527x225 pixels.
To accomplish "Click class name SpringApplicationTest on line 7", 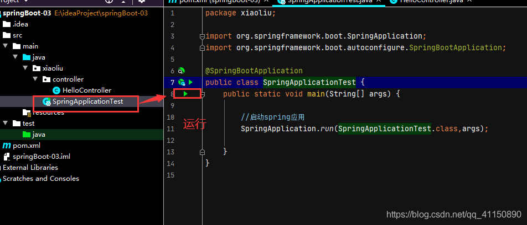I will [309, 82].
